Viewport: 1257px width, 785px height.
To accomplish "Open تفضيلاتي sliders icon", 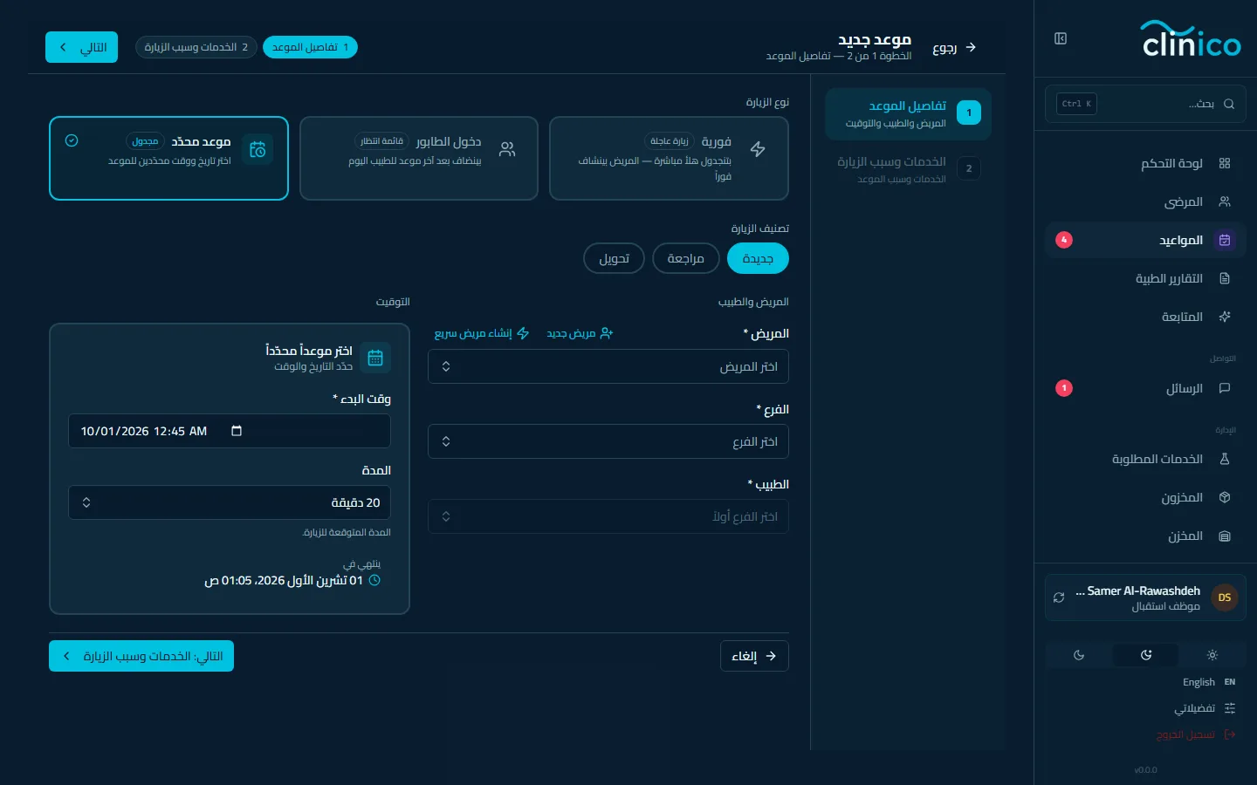I will pyautogui.click(x=1230, y=708).
